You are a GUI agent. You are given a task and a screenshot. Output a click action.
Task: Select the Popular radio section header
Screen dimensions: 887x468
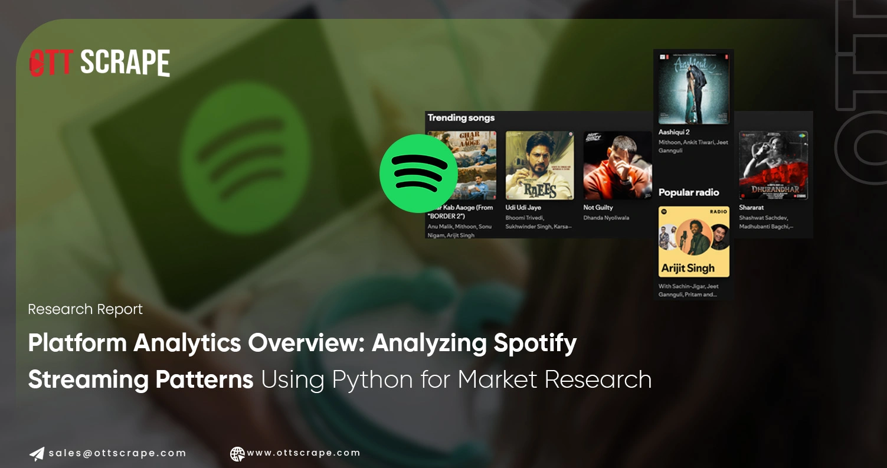[689, 192]
